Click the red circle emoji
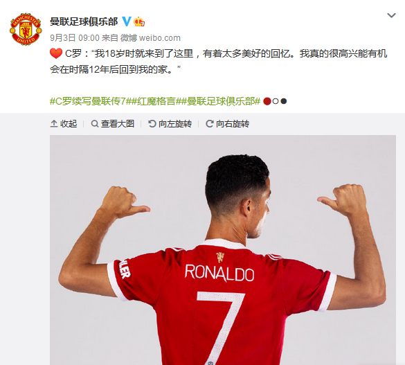This screenshot has height=365, width=405. pos(267,101)
